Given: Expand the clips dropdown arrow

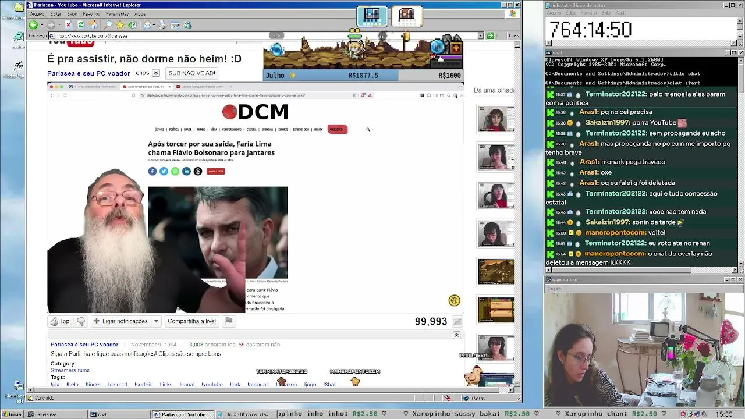Looking at the screenshot, I should tap(156, 73).
